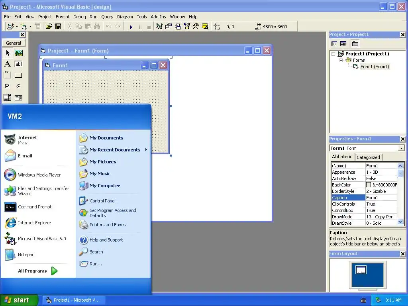Start the program with the Run arrow
This screenshot has width=408, height=306.
[x=131, y=27]
